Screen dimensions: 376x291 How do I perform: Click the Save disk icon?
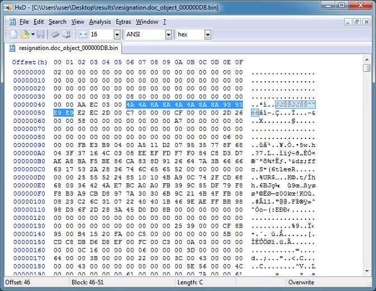click(40, 34)
